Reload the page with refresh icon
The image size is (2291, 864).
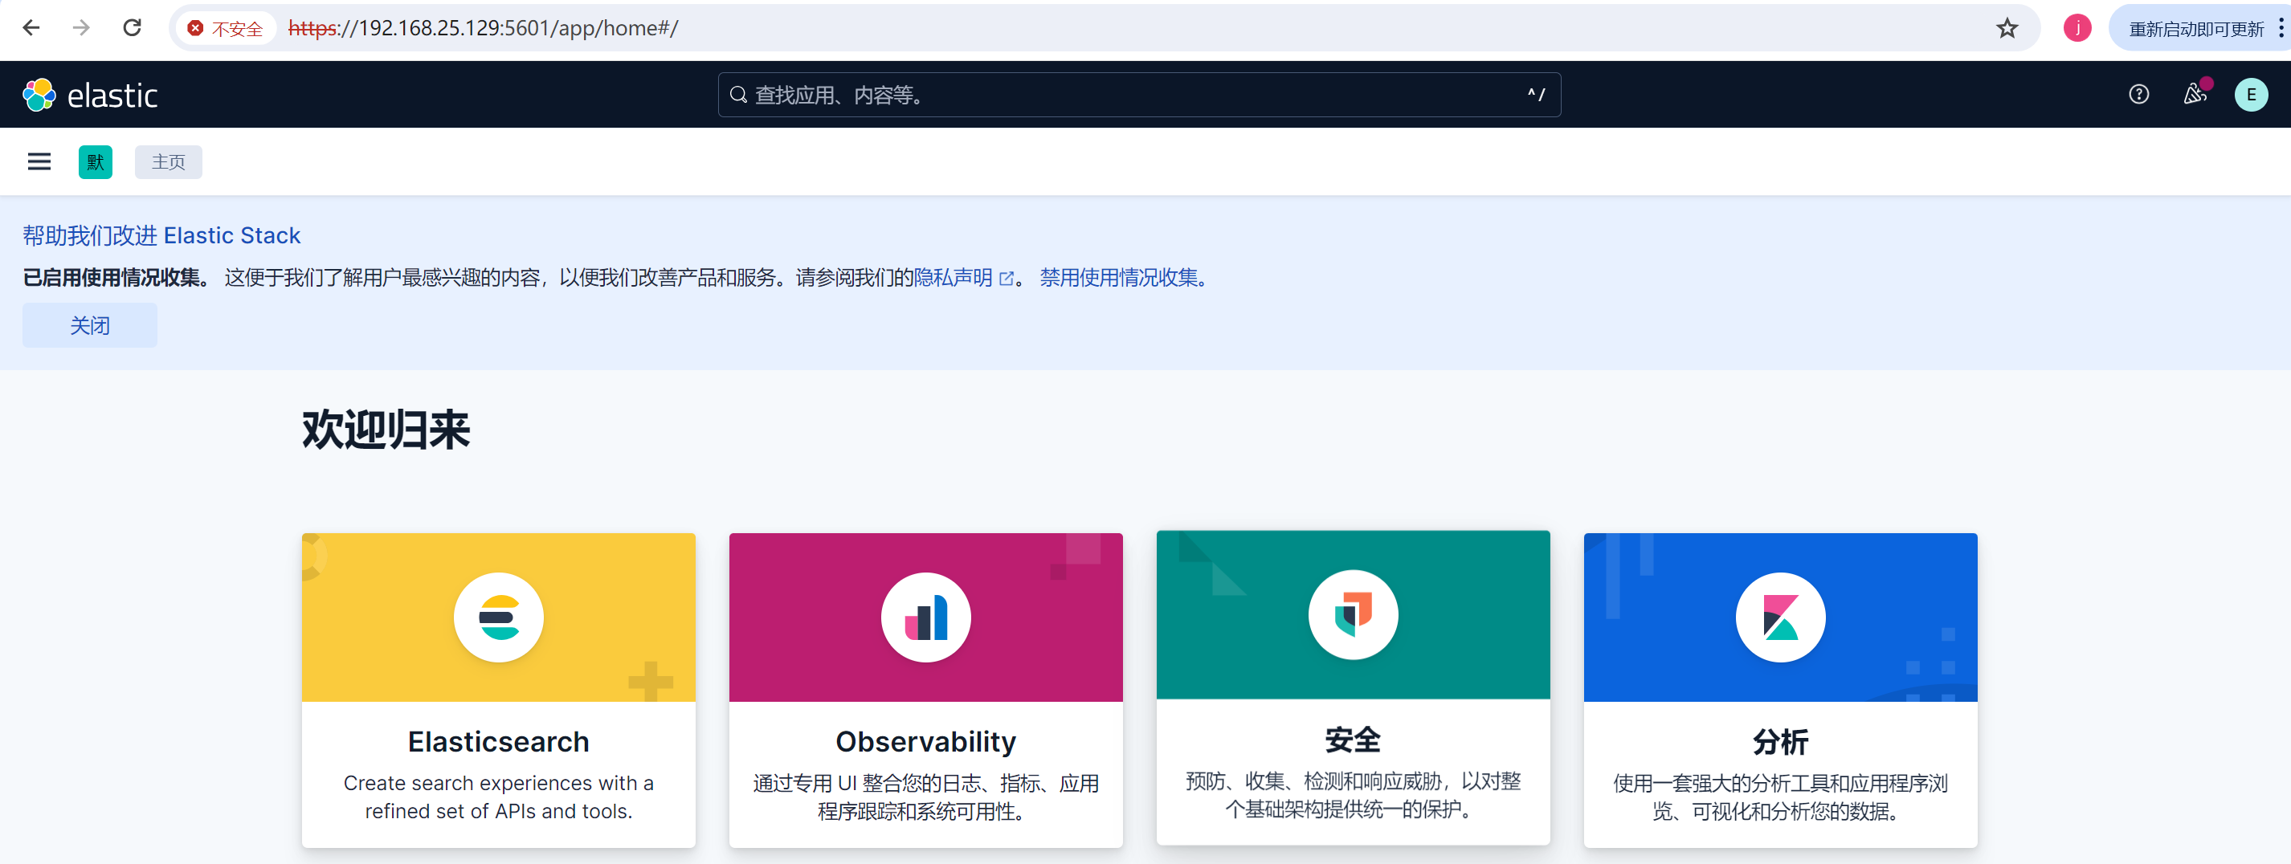[x=132, y=27]
